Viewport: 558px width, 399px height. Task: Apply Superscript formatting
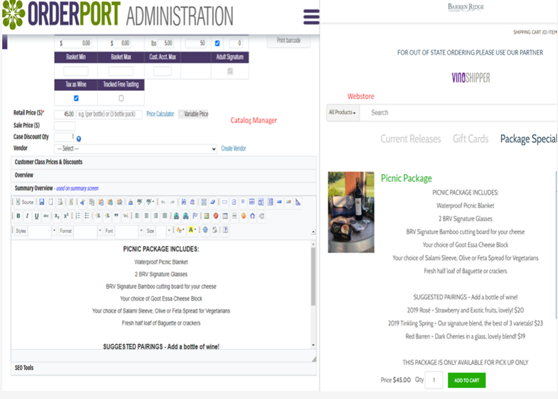tap(66, 215)
